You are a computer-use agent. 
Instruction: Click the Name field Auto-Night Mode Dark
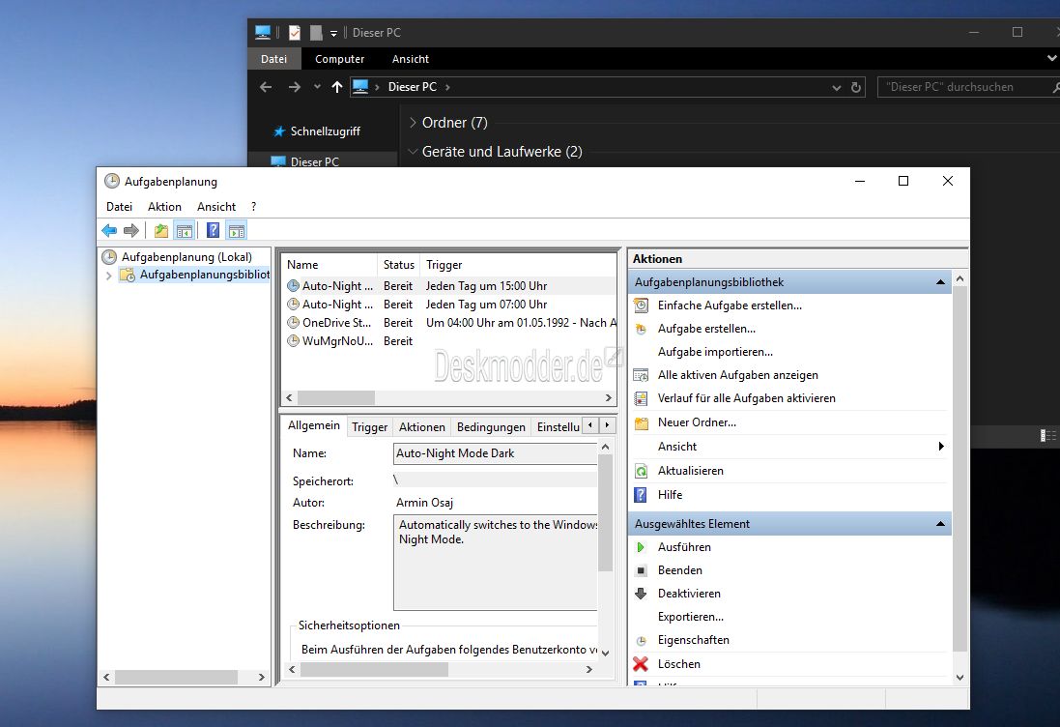pos(495,453)
